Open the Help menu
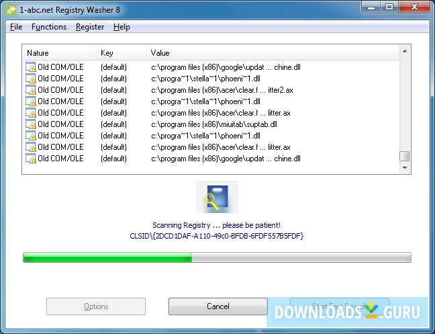The height and width of the screenshot is (334, 435). click(122, 27)
